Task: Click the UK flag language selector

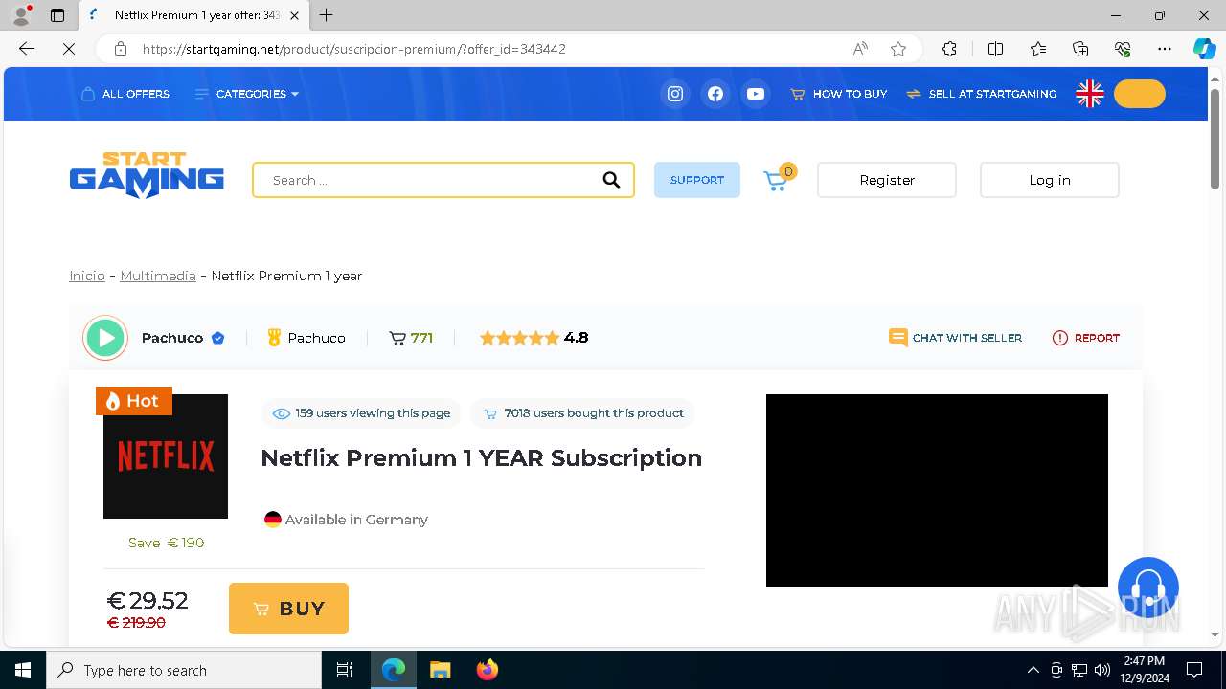Action: point(1090,94)
